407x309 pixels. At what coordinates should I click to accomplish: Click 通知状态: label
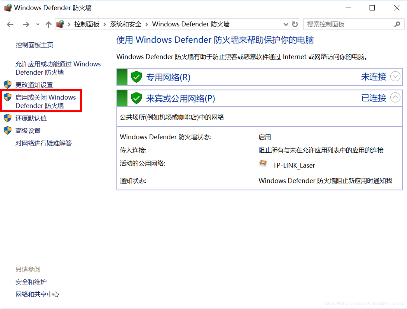pyautogui.click(x=133, y=181)
